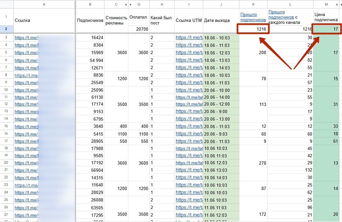
Task: Open the Ссылка channel link in row 24
Action: (x=26, y=192)
